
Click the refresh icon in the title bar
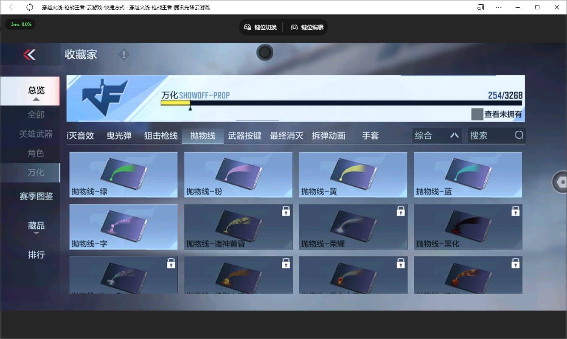(x=29, y=7)
